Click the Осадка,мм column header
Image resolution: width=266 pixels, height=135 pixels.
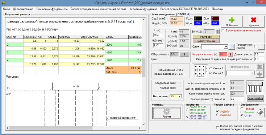(x=135, y=37)
